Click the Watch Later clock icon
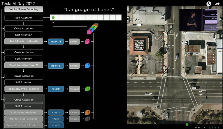 (x=209, y=4)
